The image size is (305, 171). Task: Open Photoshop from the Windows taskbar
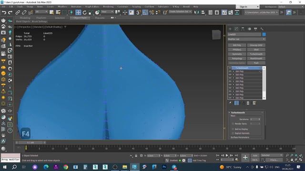click(164, 167)
